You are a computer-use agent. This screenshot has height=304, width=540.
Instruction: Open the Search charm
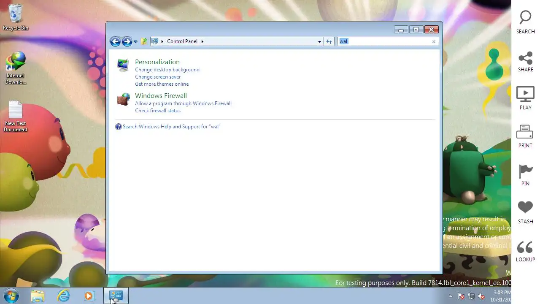point(526,22)
